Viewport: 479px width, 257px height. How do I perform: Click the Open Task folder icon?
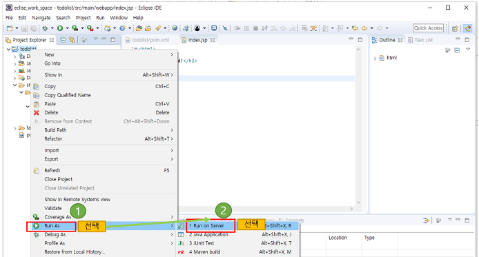point(148,28)
